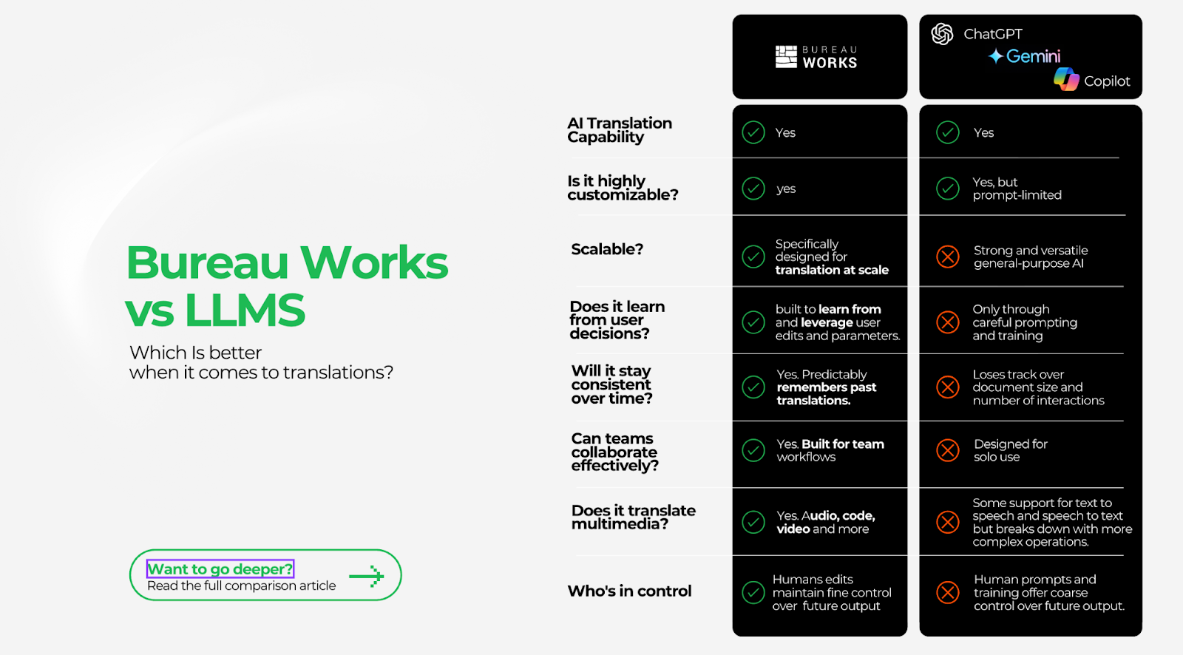Click 'Only through careful prompting and training' text
The height and width of the screenshot is (655, 1183).
coord(1025,322)
